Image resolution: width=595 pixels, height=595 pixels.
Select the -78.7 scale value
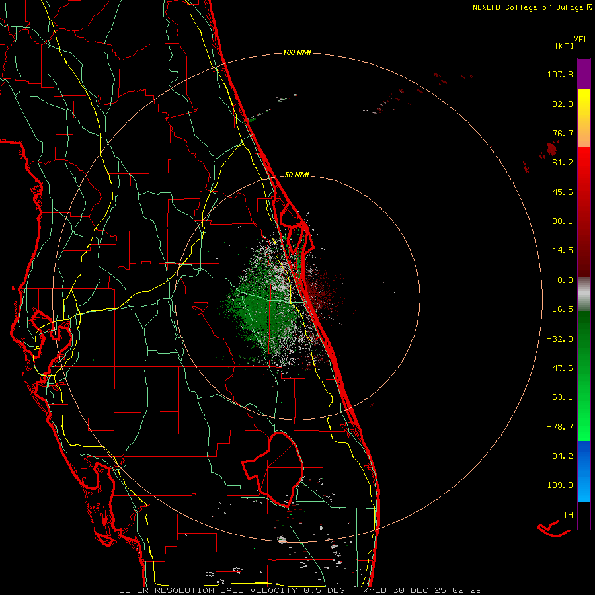[x=560, y=427]
